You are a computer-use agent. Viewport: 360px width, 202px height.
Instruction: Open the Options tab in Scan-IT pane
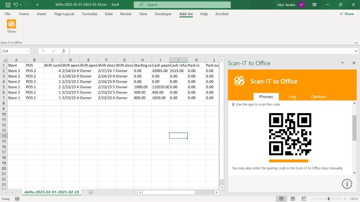319,97
